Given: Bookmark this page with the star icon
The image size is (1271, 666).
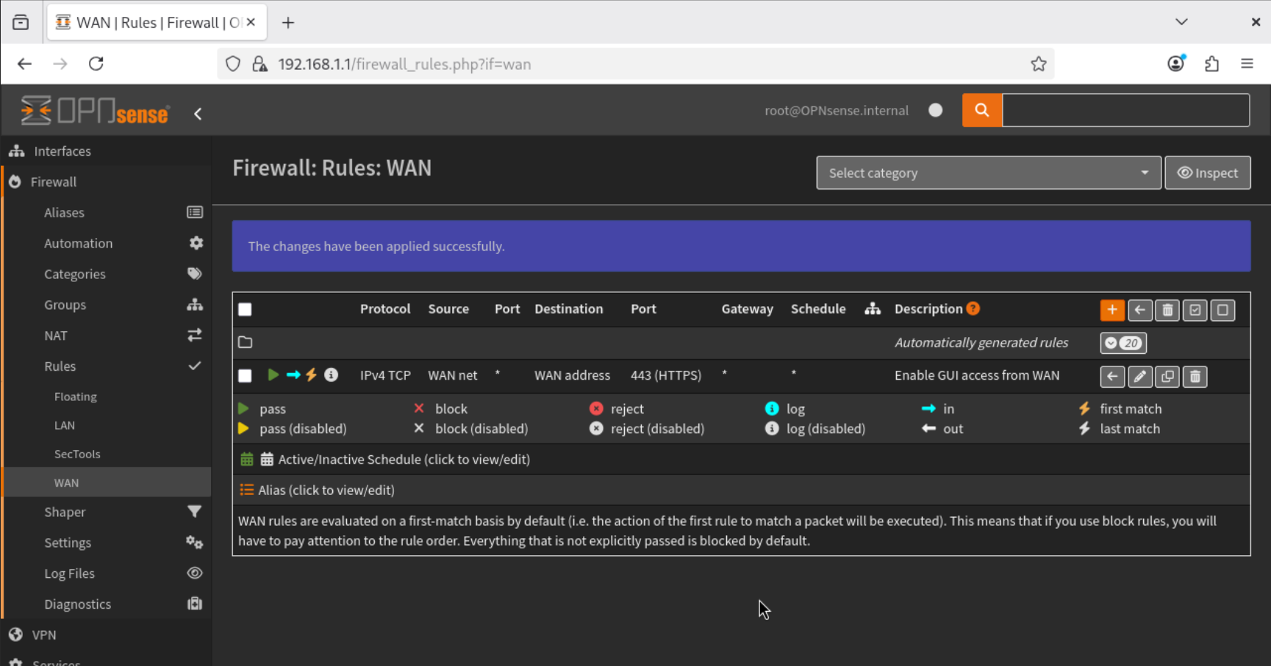Looking at the screenshot, I should pyautogui.click(x=1038, y=64).
